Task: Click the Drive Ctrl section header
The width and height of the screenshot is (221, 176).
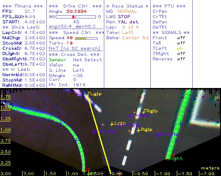Action: click(x=75, y=6)
